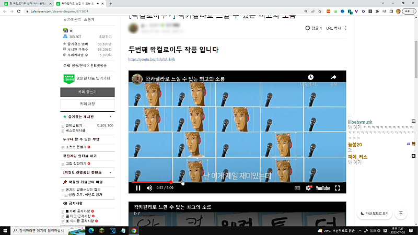Reload the page with refresh icon
The image size is (418, 235).
click(19, 11)
